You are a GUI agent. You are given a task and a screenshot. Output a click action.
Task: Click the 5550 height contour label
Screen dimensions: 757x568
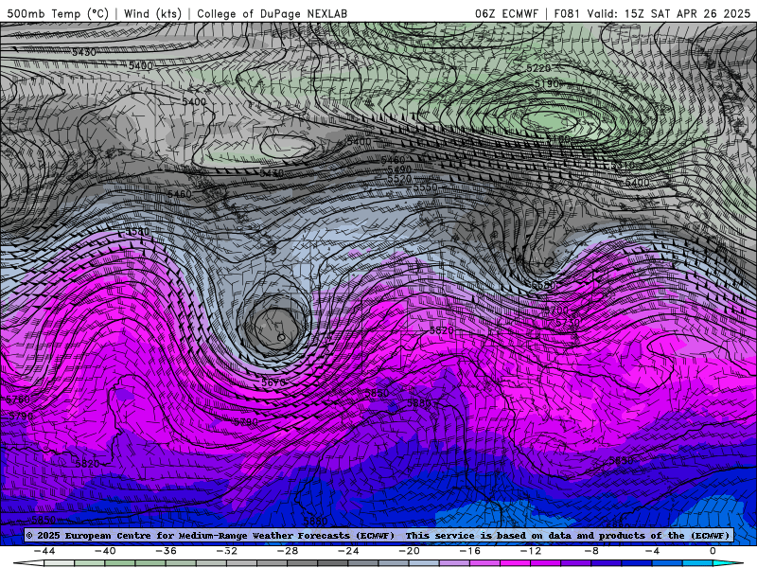[x=425, y=187]
